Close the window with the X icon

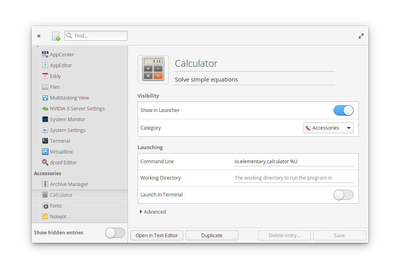[x=39, y=36]
